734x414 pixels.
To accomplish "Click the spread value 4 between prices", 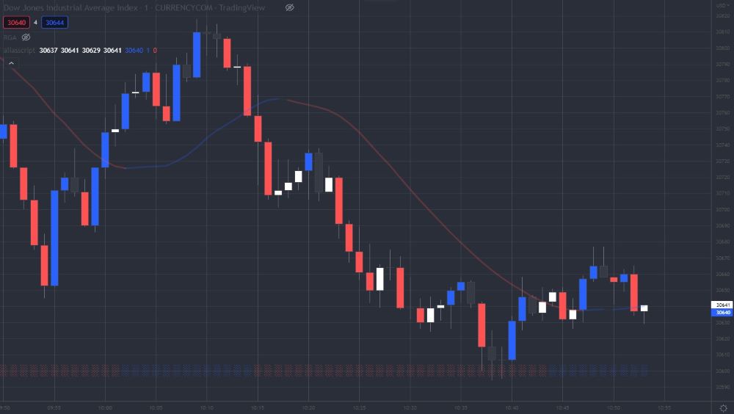I will [x=35, y=23].
